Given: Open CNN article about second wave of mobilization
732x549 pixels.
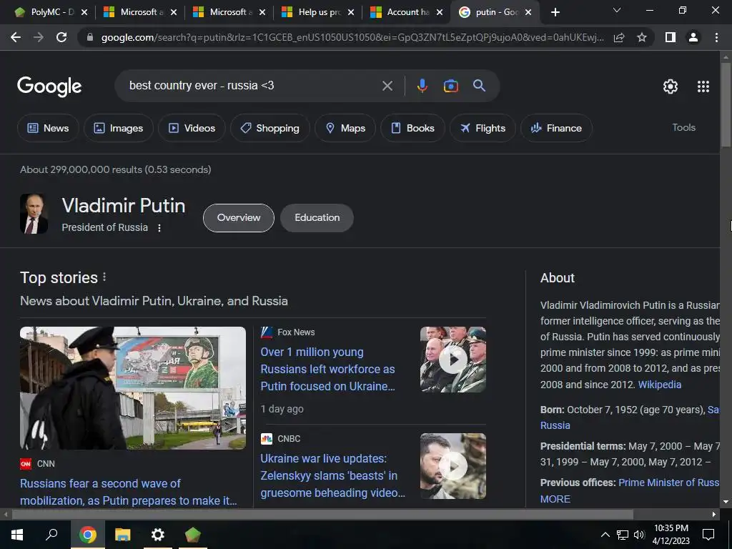Looking at the screenshot, I should (x=129, y=492).
